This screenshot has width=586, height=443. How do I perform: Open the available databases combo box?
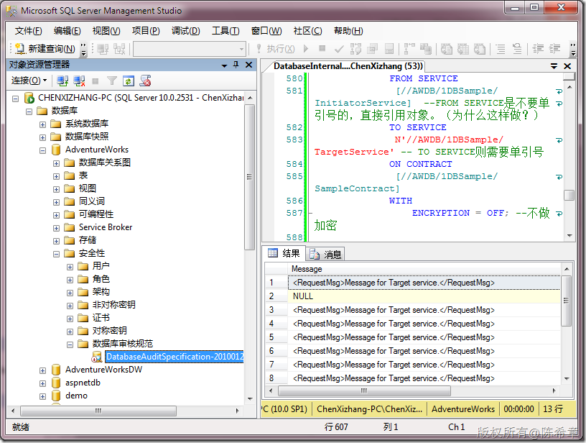(x=190, y=49)
